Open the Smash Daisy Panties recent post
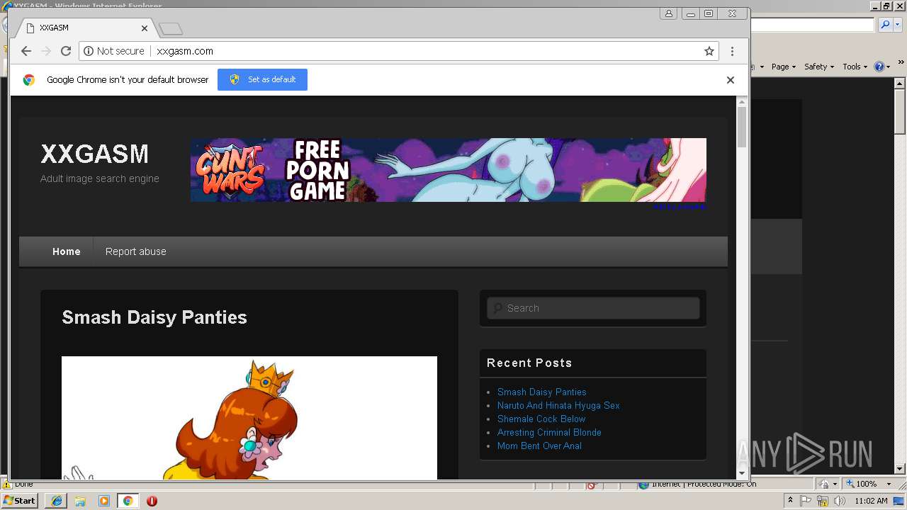Image resolution: width=907 pixels, height=510 pixels. tap(541, 392)
